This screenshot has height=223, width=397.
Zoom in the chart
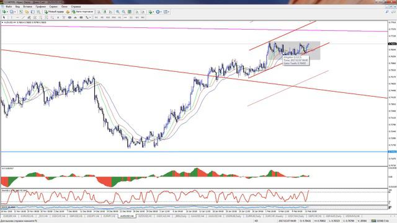tap(118, 12)
